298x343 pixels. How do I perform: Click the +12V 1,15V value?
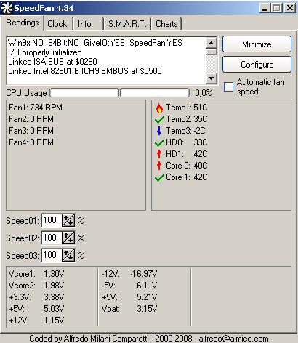(54, 320)
